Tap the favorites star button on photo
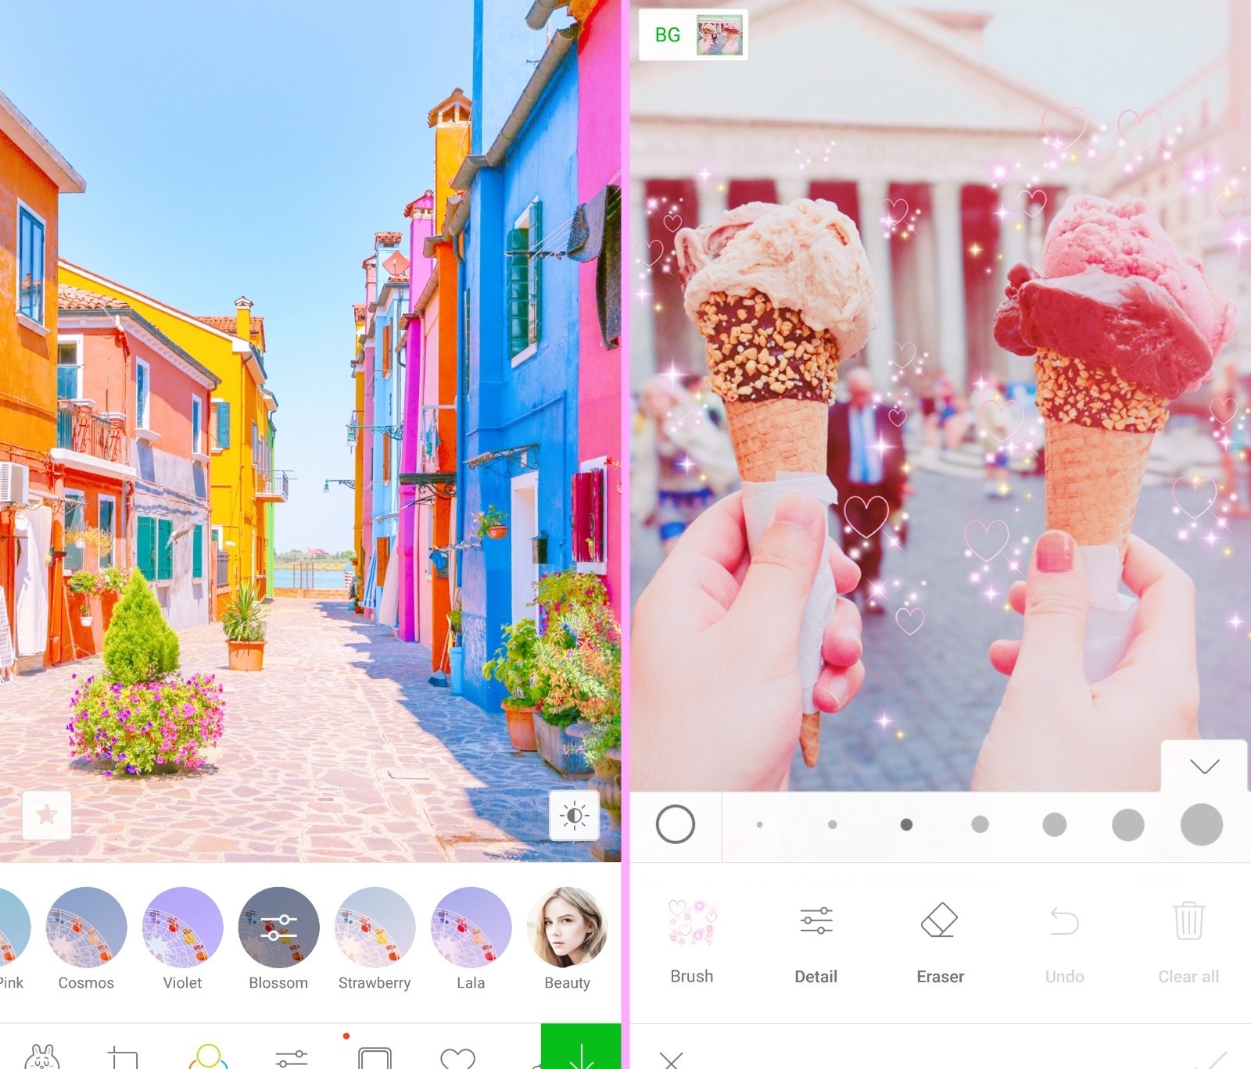Screen dimensions: 1251x1069 (x=46, y=815)
